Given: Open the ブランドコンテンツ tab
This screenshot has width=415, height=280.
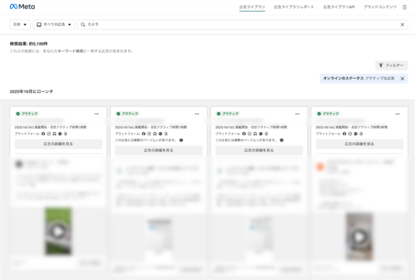Looking at the screenshot, I should (x=380, y=7).
